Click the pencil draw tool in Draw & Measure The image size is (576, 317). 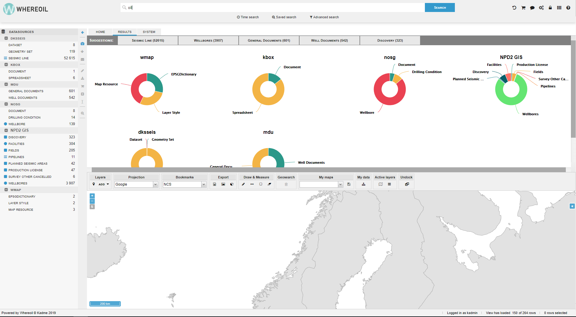click(243, 184)
